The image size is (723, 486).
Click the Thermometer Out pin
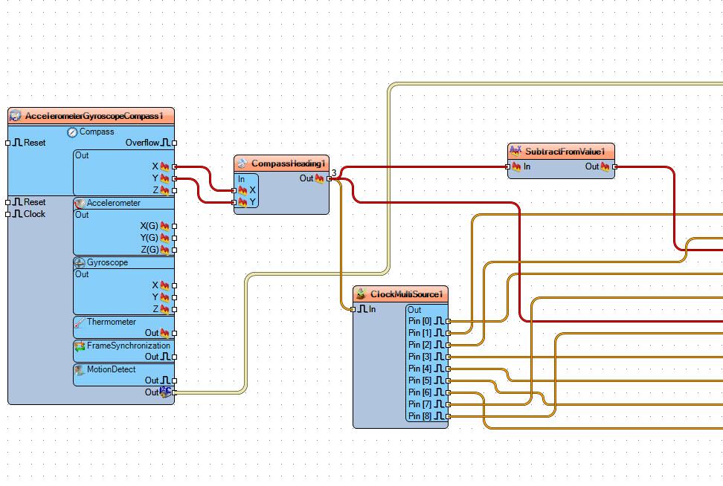point(174,333)
